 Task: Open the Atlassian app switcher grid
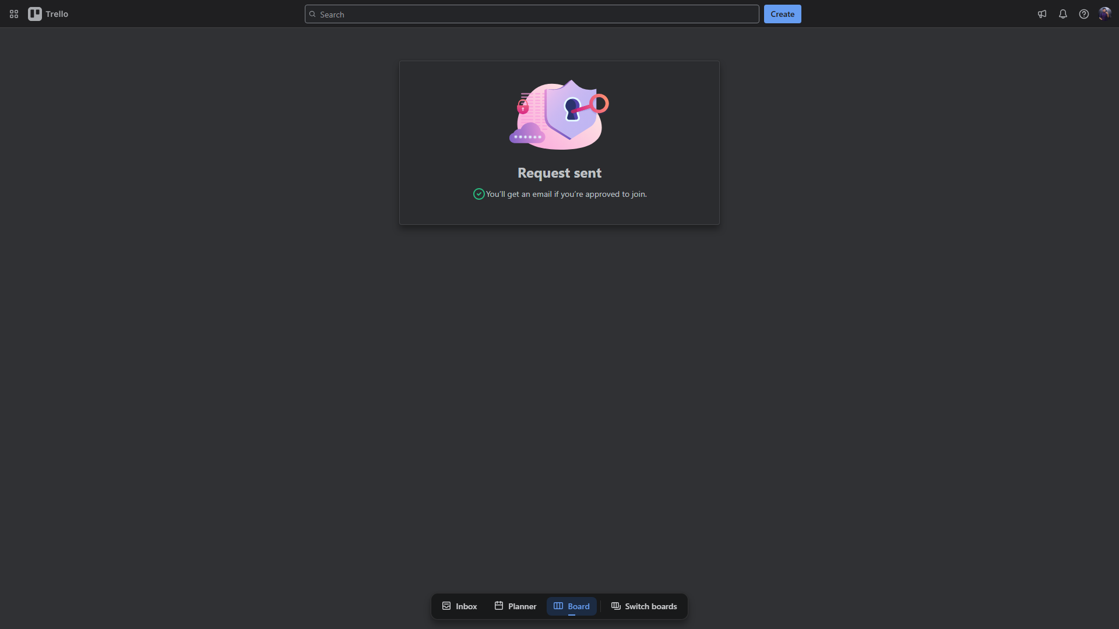pyautogui.click(x=14, y=14)
